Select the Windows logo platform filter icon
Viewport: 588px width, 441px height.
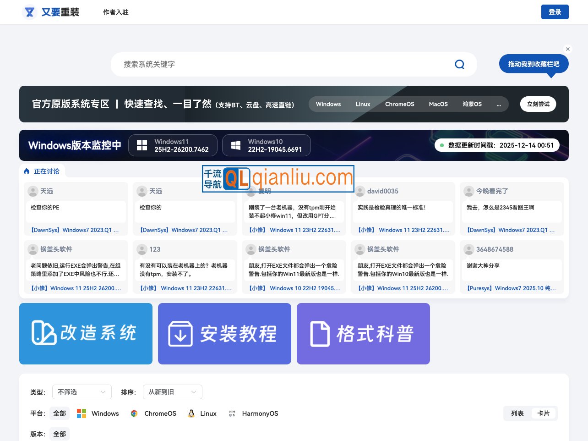[x=81, y=413]
